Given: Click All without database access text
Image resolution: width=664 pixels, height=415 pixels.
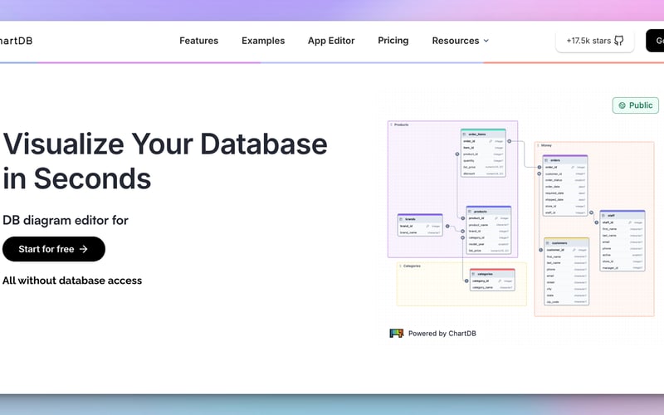Looking at the screenshot, I should 72,281.
